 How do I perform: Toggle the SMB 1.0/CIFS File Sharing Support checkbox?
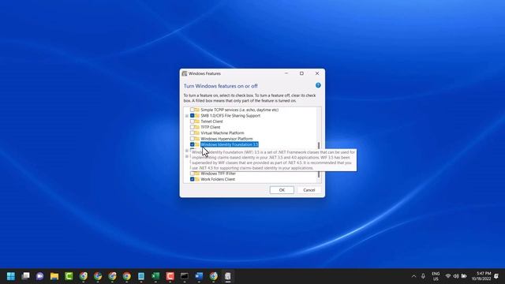(x=192, y=116)
